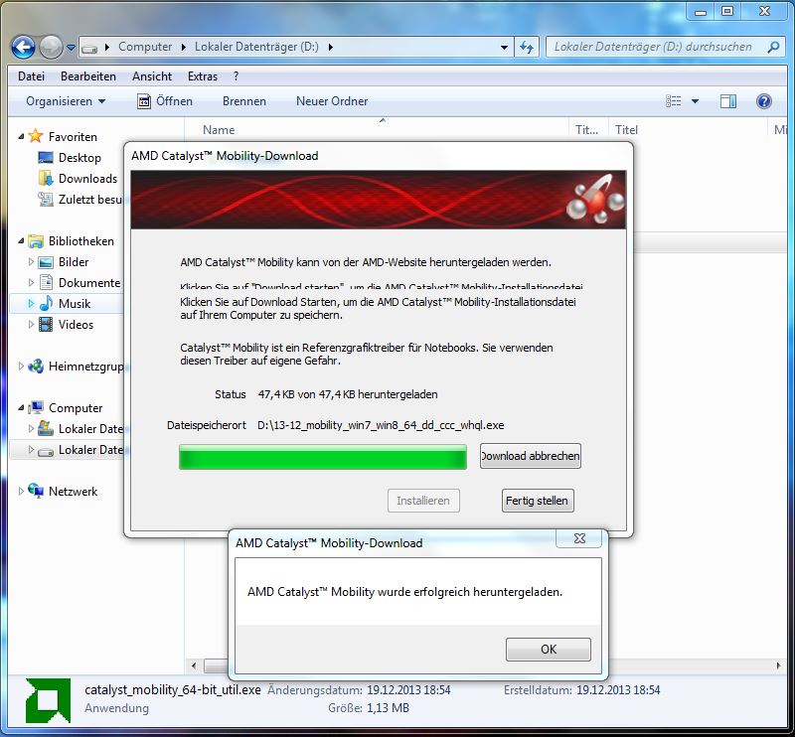
Task: Click the Name column header
Action: [x=219, y=130]
